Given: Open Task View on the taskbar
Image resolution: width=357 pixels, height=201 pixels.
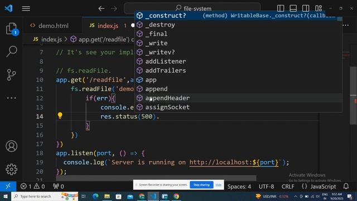Looking at the screenshot, I should [x=84, y=196].
